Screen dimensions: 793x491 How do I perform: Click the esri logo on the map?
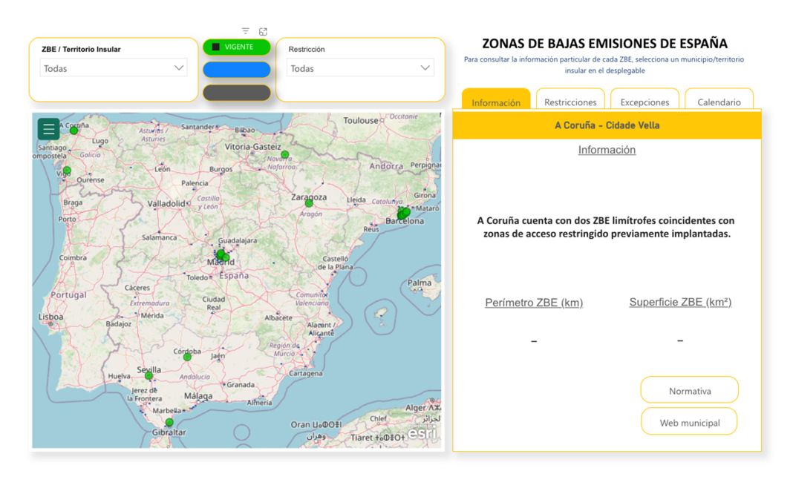[x=422, y=434]
